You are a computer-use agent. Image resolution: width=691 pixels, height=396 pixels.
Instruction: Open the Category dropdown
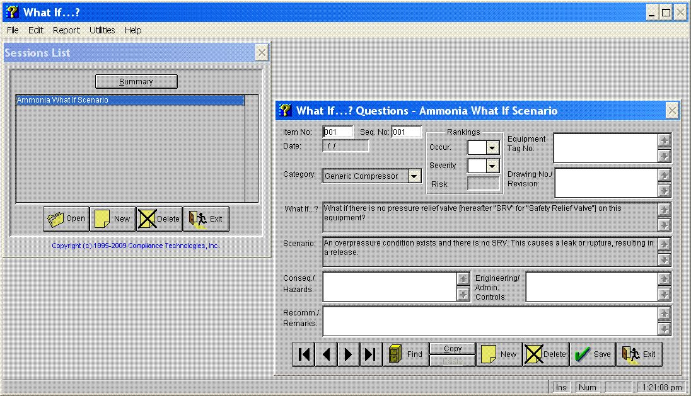414,176
